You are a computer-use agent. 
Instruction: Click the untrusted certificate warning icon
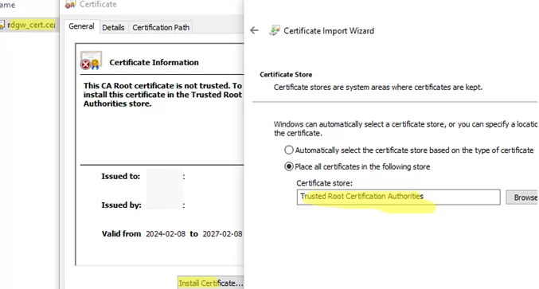click(x=91, y=61)
